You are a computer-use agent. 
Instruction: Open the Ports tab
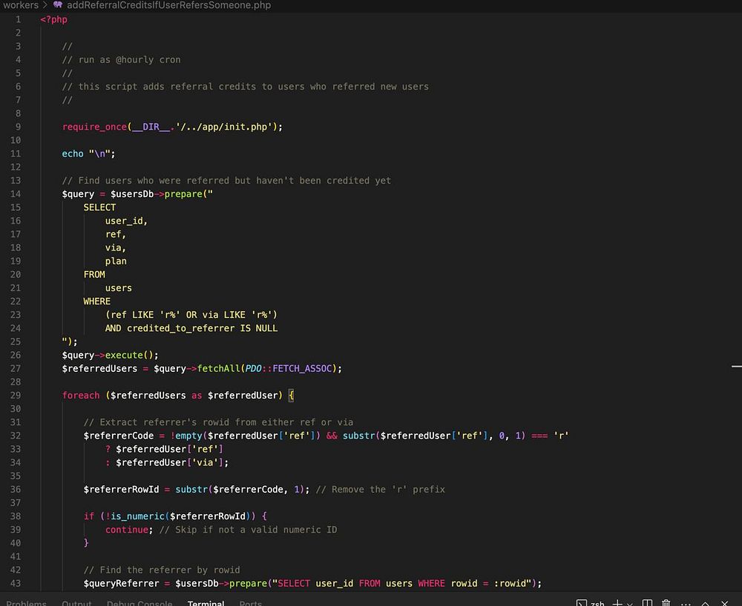(250, 603)
